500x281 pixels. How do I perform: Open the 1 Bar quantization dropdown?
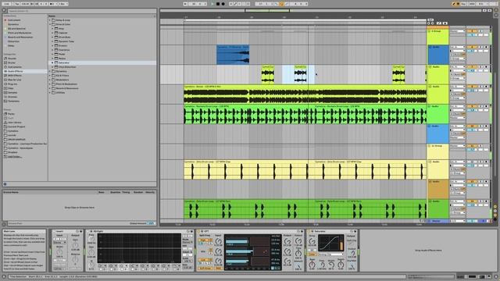(62, 4)
